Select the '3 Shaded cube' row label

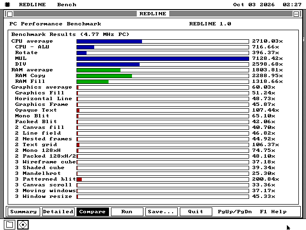[x=40, y=168]
